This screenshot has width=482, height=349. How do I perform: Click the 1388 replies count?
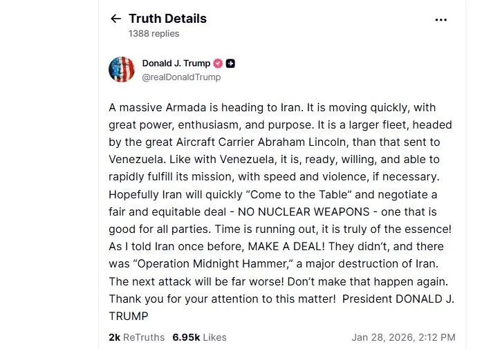(x=154, y=33)
